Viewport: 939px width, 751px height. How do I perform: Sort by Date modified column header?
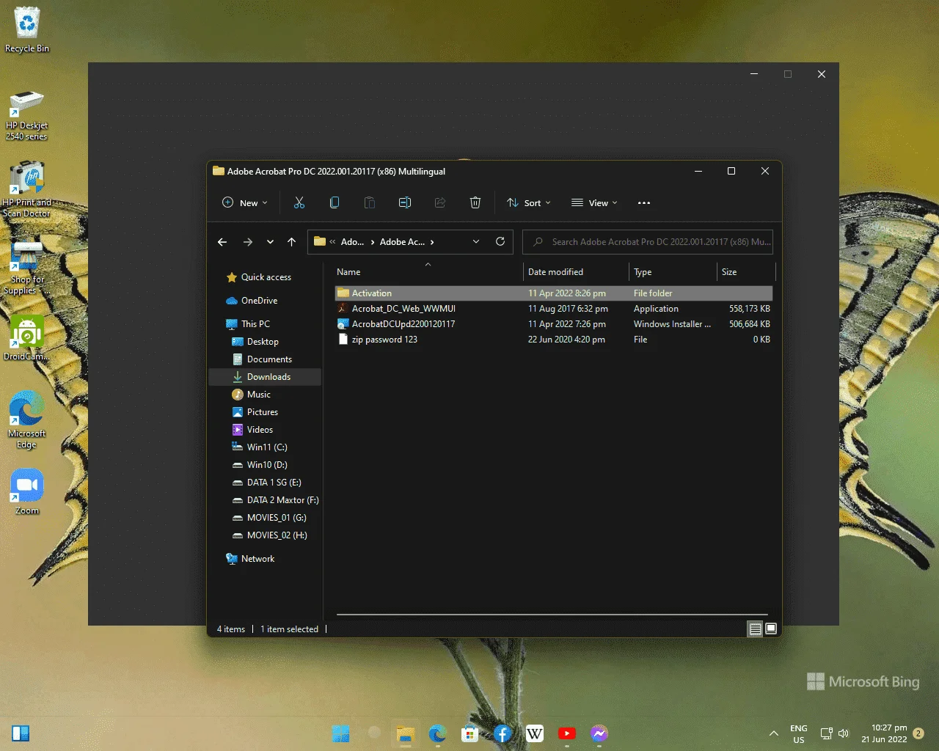click(x=555, y=272)
